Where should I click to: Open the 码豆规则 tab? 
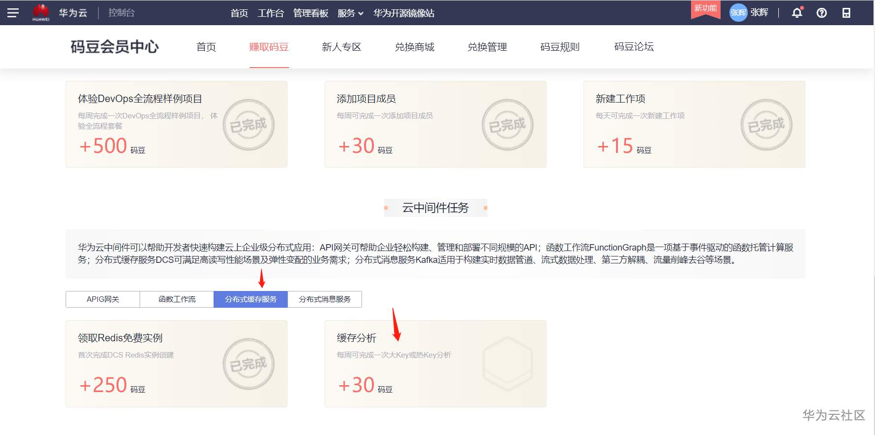point(560,47)
